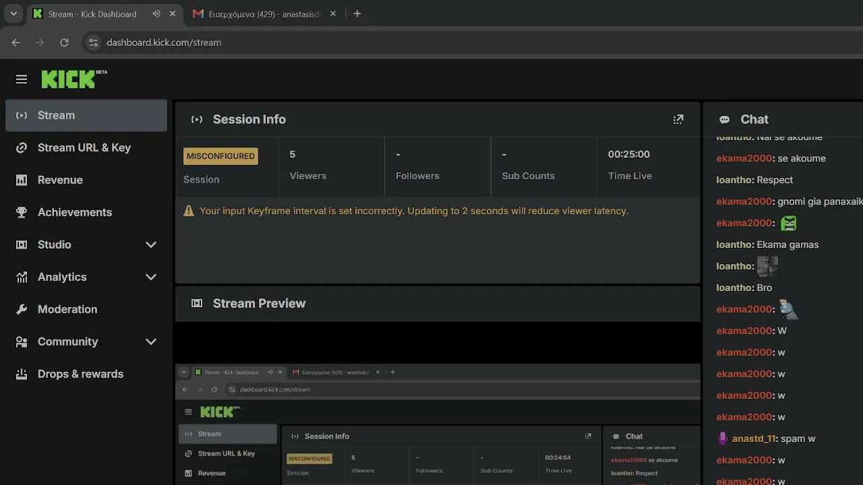Expand the Community submenu
The width and height of the screenshot is (863, 485).
151,342
